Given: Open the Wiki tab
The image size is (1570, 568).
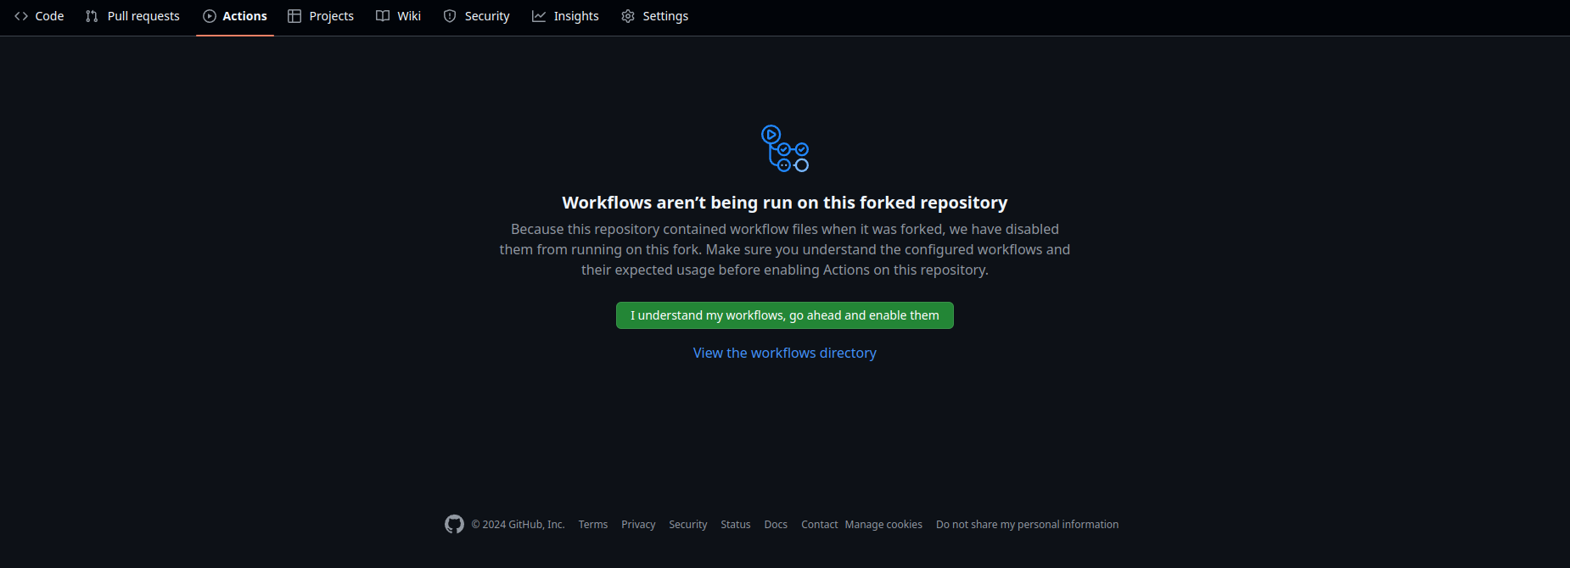Looking at the screenshot, I should (398, 16).
